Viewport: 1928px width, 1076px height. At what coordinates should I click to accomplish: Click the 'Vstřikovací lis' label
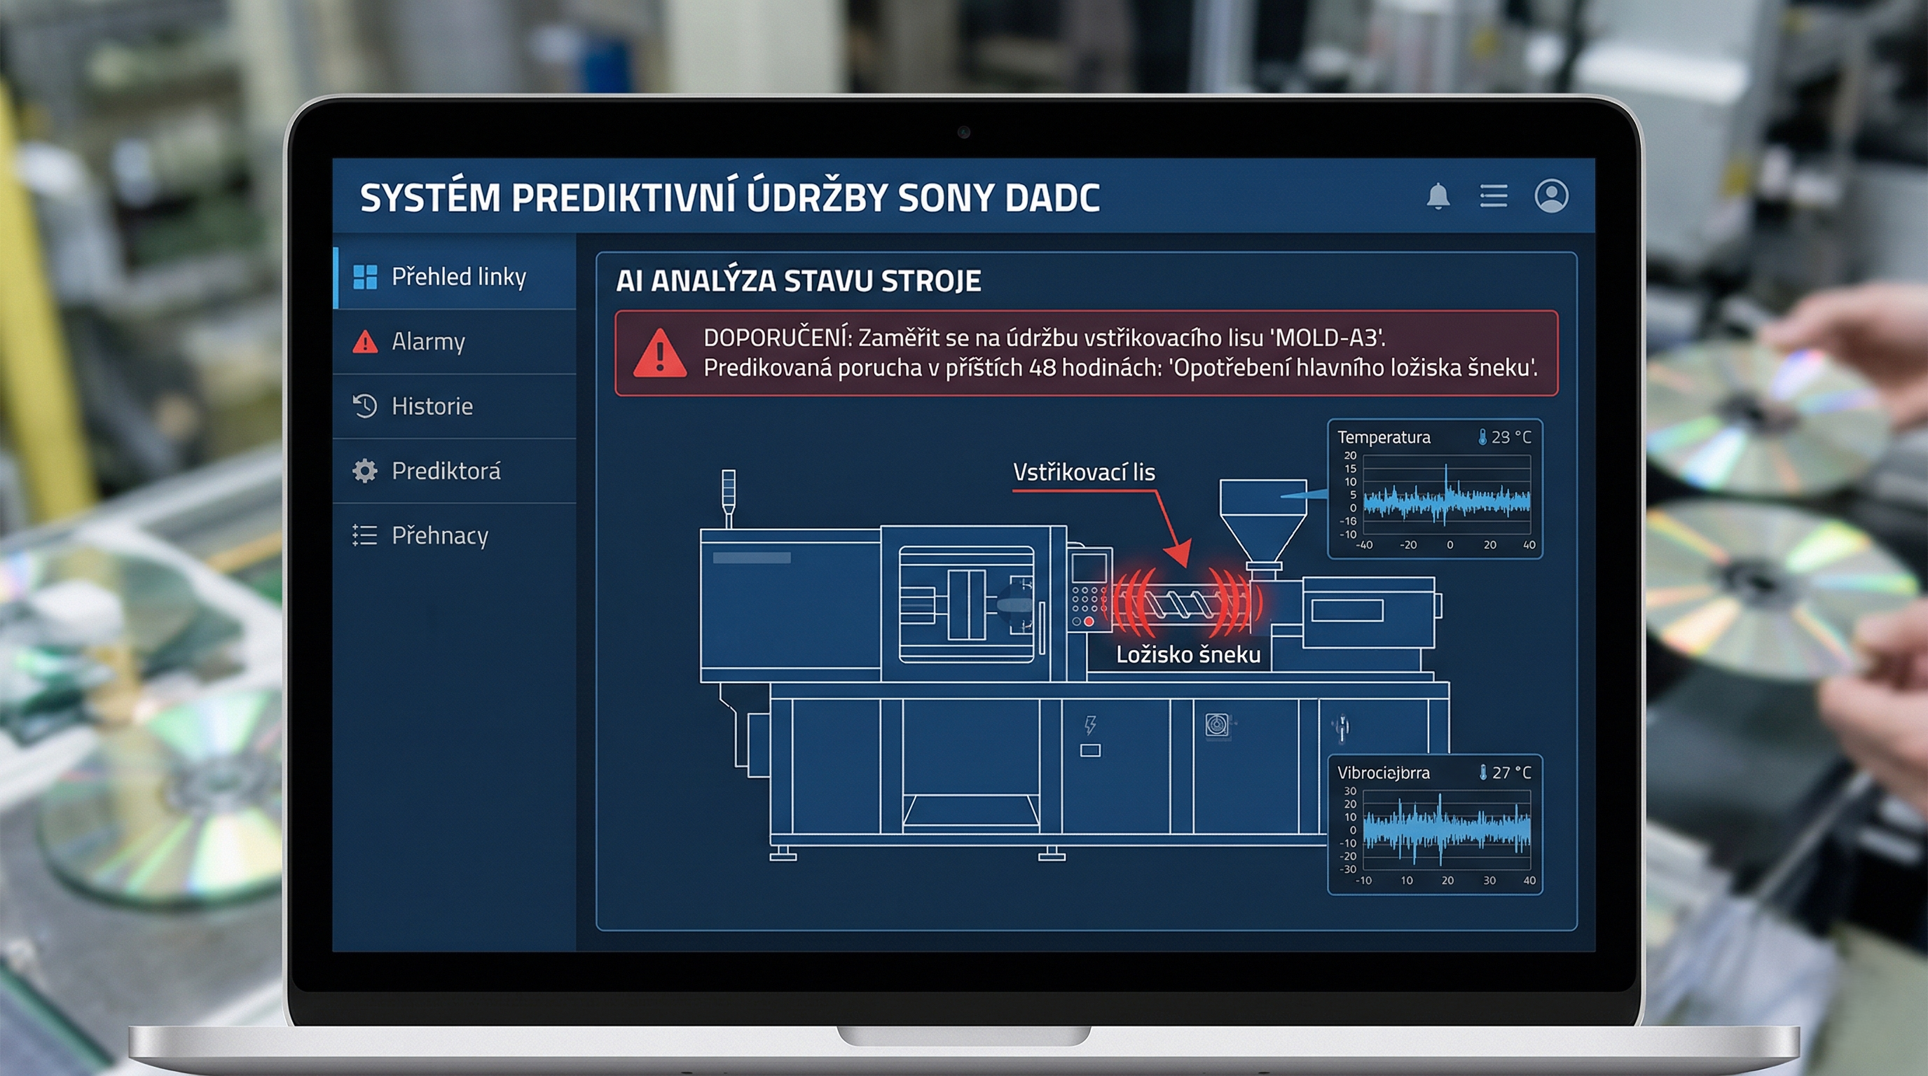tap(1084, 472)
